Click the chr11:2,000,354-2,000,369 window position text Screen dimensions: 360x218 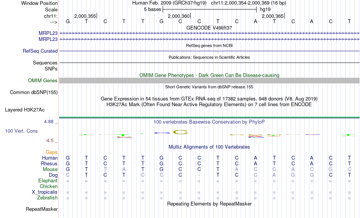coord(249,3)
